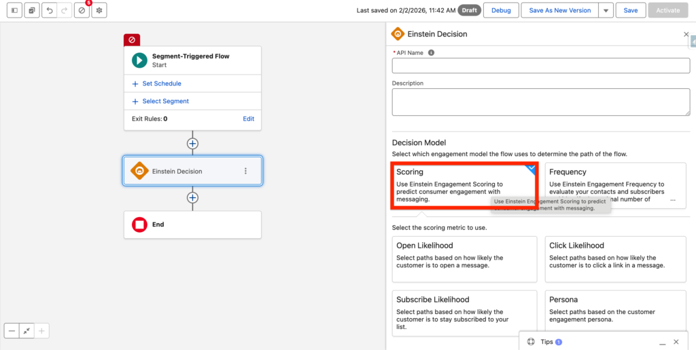Open flow settings gear icon
The image size is (696, 350).
click(x=99, y=11)
